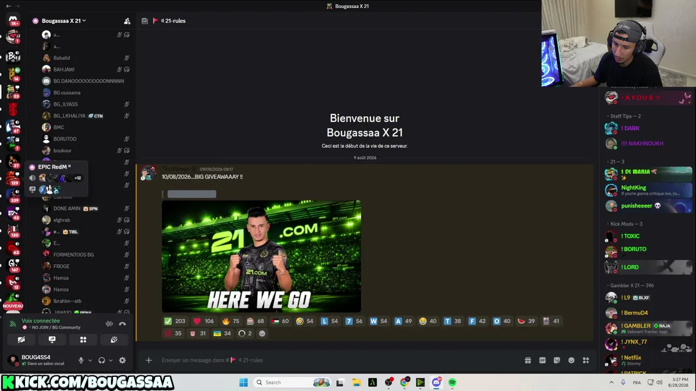Expand the Bougassaa X 21 server menu

(x=64, y=21)
